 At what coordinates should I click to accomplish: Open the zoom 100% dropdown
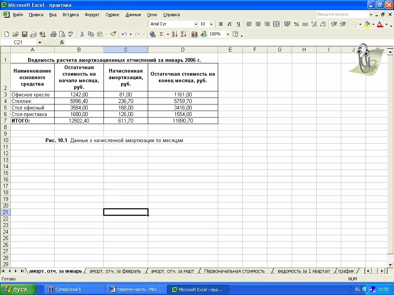(228, 34)
